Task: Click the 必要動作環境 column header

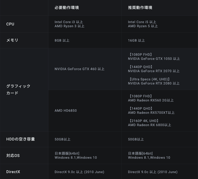Action: tap(67, 7)
